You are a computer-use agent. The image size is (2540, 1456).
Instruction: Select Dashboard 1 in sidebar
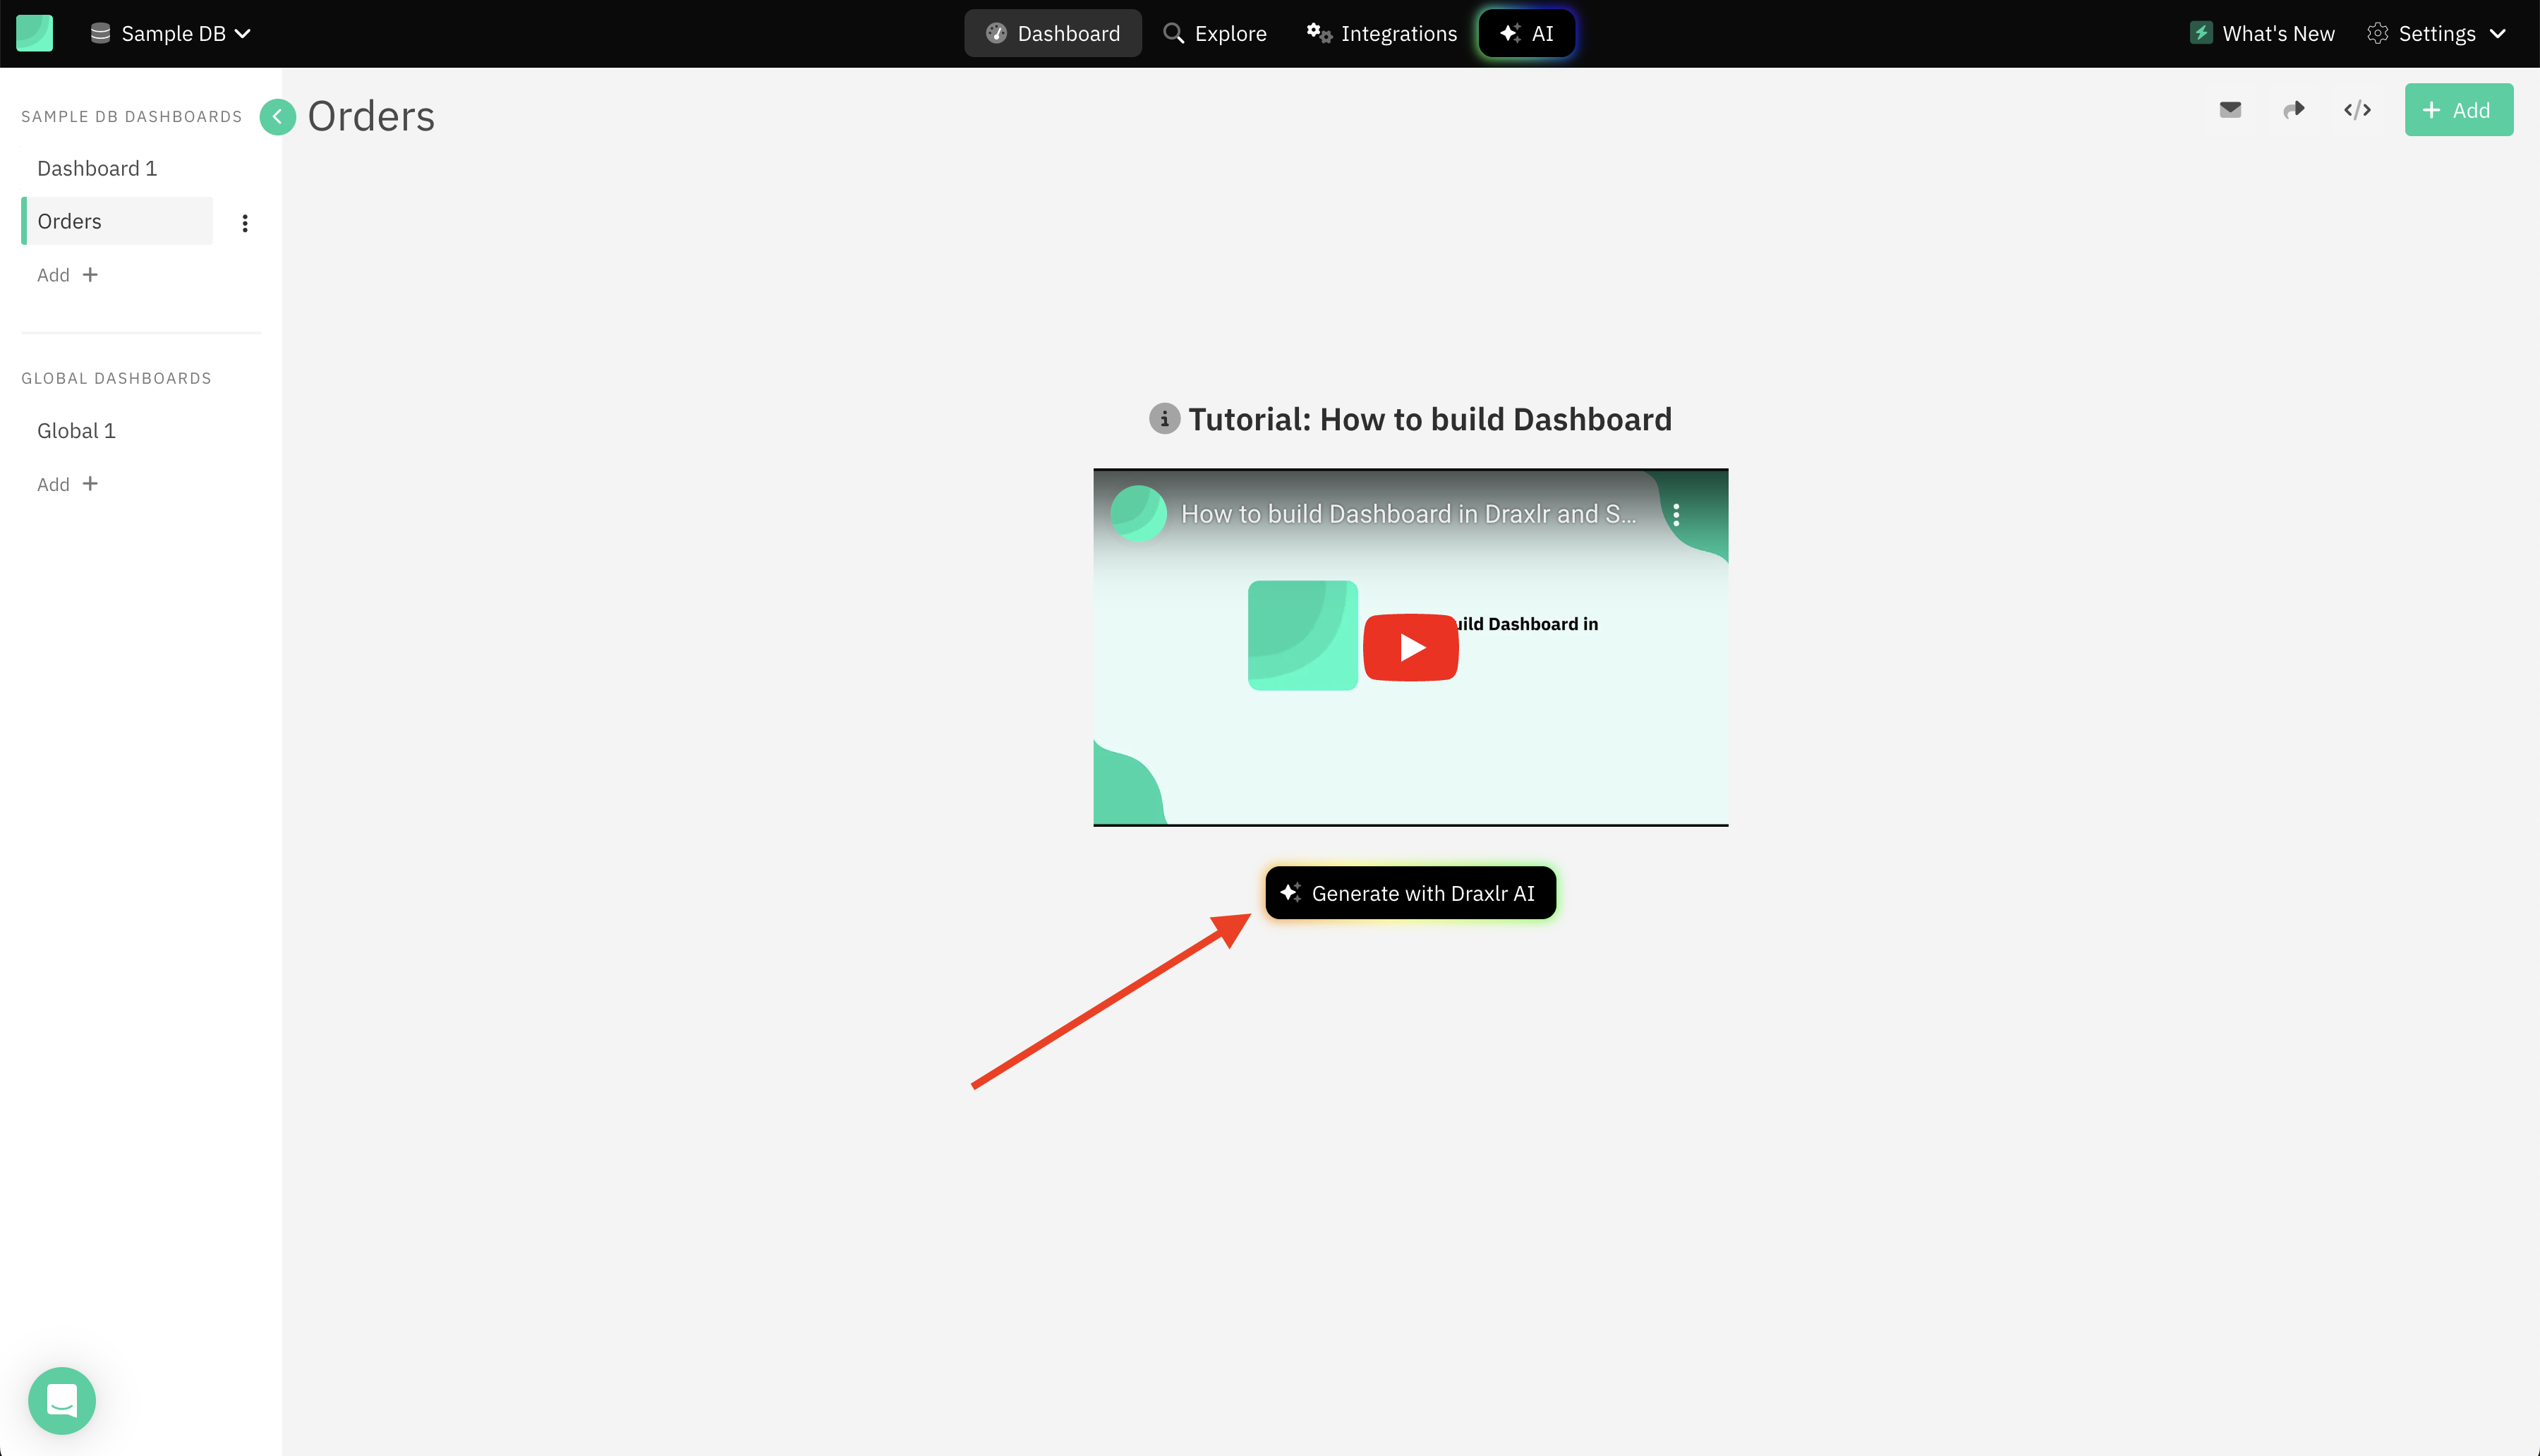(x=97, y=168)
